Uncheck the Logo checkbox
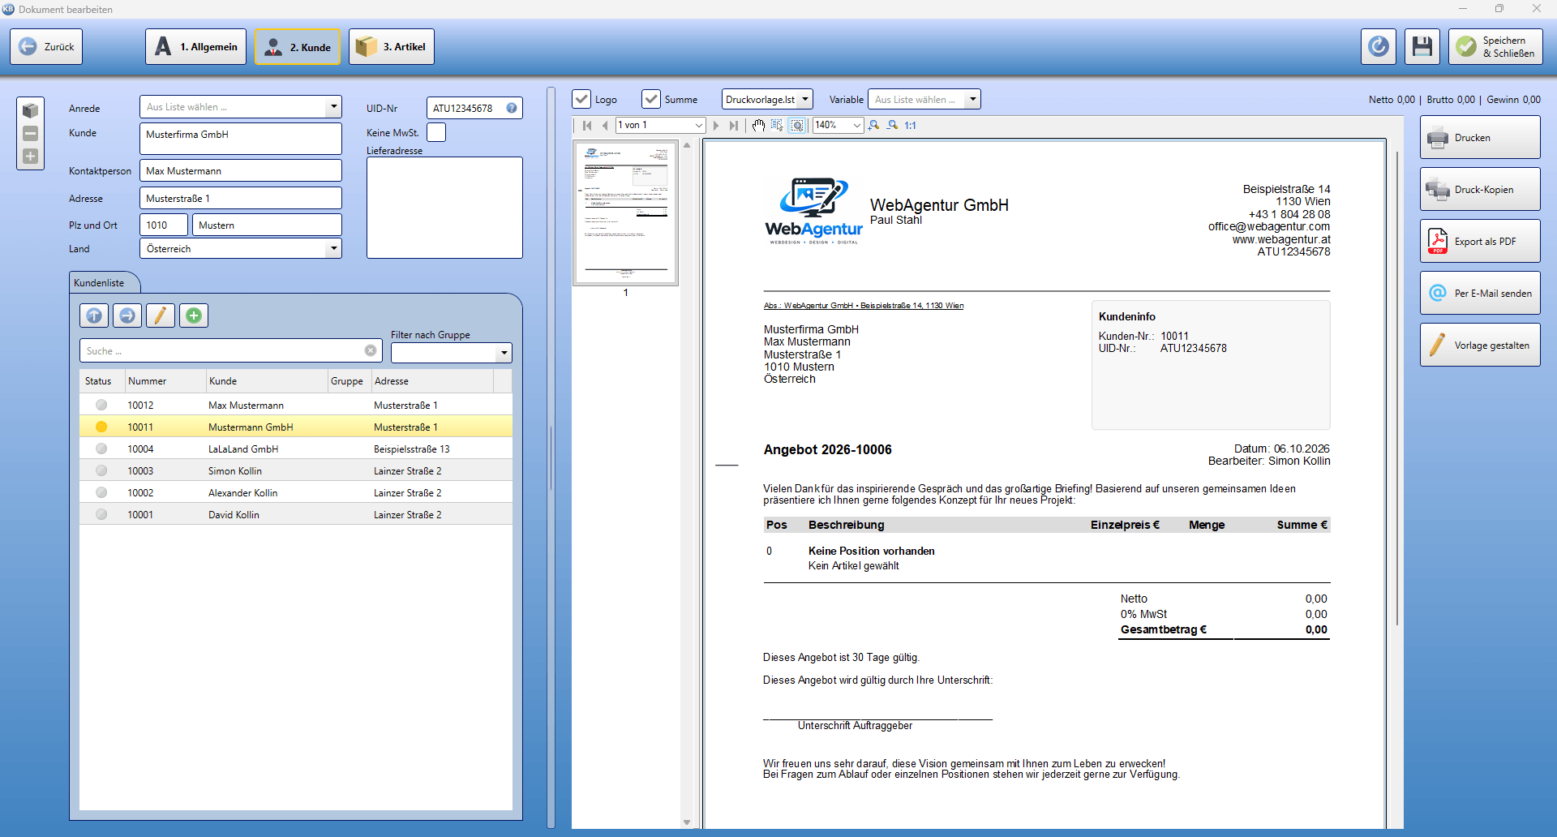 click(581, 99)
